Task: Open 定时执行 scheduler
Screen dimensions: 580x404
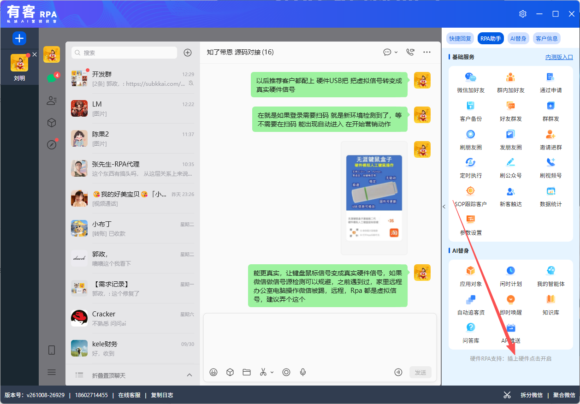Action: pyautogui.click(x=471, y=168)
